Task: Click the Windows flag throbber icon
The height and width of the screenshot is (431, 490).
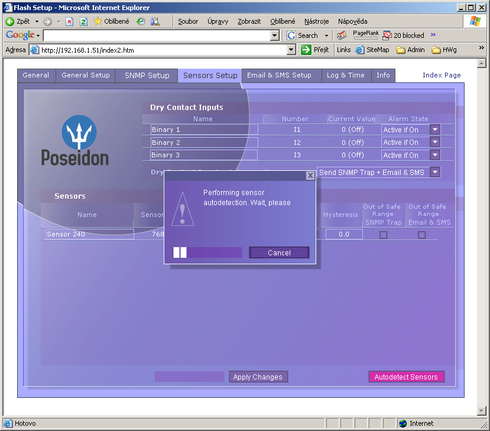Action: pos(475,21)
